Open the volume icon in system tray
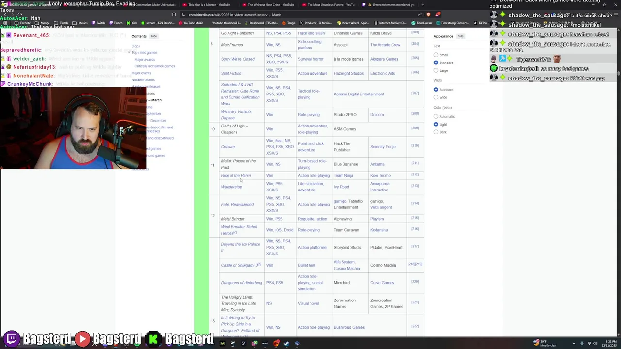 click(595, 343)
